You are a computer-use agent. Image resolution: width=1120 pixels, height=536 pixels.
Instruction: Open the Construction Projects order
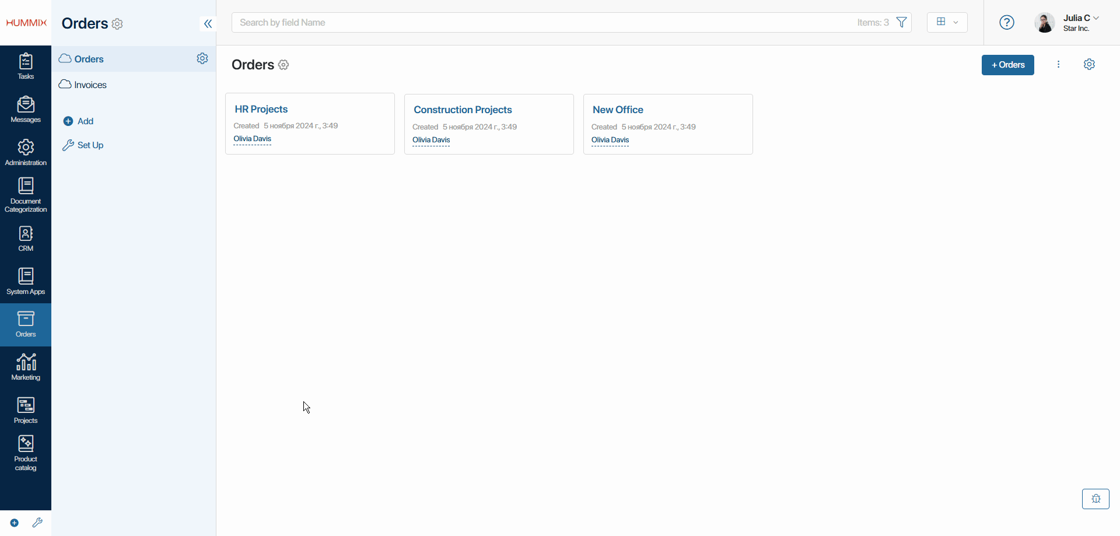[x=463, y=110]
